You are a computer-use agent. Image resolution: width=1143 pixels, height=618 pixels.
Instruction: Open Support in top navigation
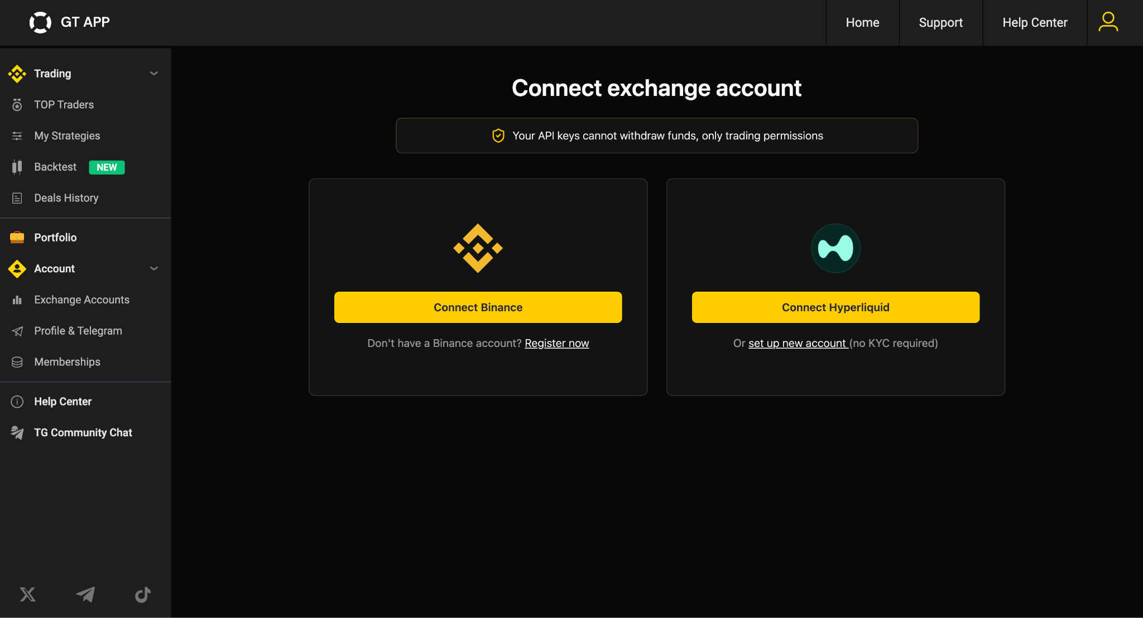click(x=941, y=23)
